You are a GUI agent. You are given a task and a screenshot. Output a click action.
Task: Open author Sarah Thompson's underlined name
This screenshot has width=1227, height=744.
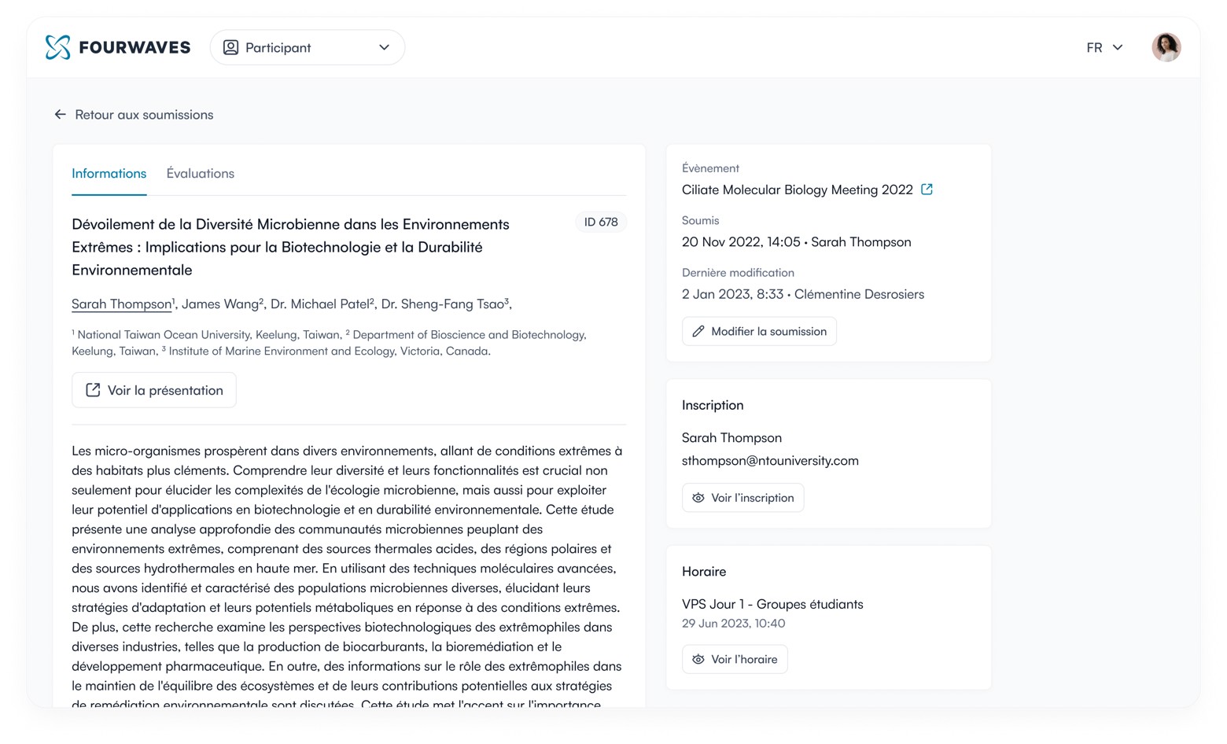(121, 304)
